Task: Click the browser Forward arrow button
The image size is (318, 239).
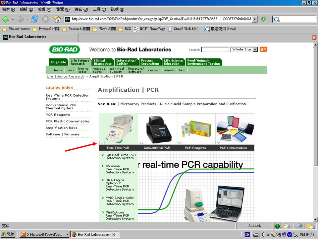Action: tap(20, 19)
